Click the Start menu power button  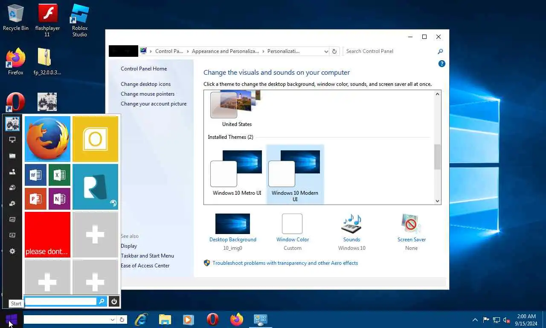click(x=114, y=302)
